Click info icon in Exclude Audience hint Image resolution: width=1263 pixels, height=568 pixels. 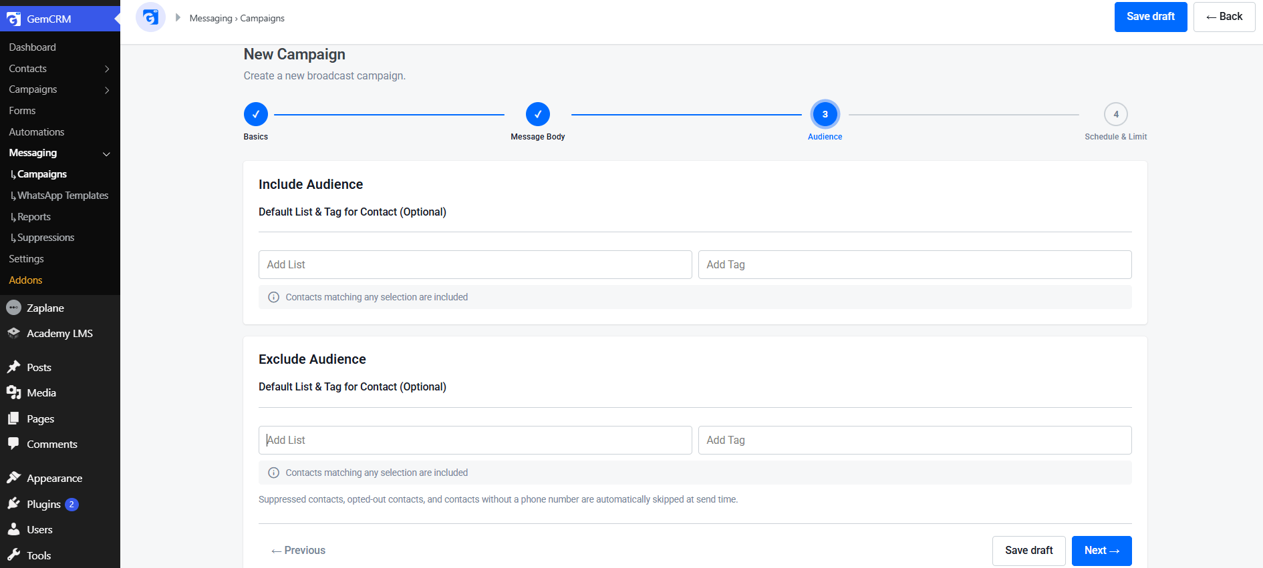(x=273, y=473)
